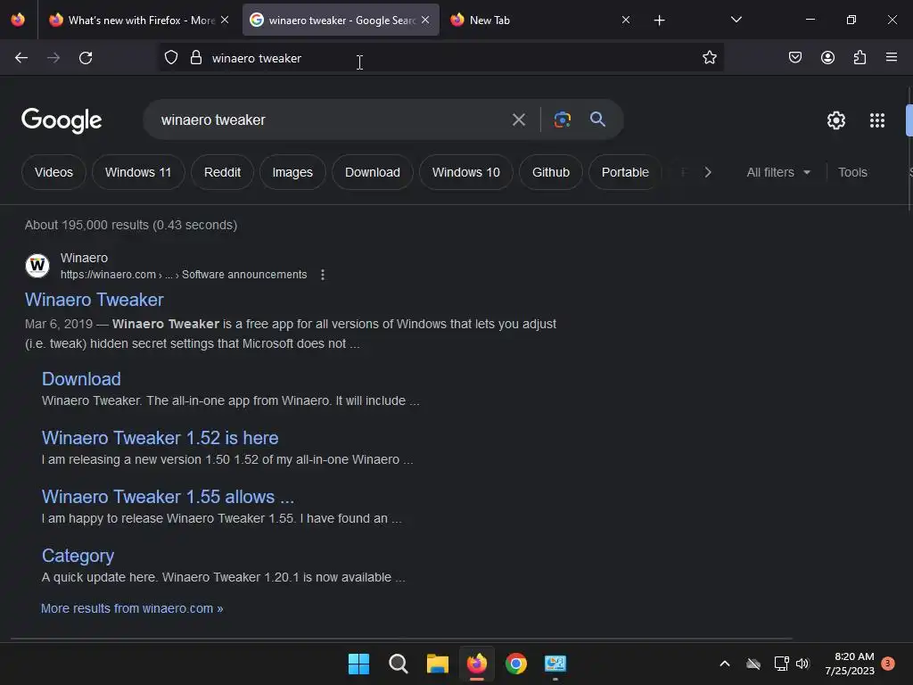Viewport: 913px width, 685px height.
Task: Open the Firefox application menu
Action: (x=892, y=58)
